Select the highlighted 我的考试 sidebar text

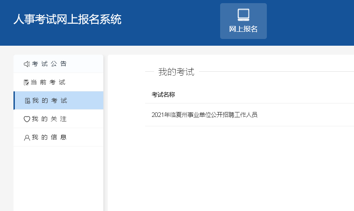click(49, 101)
